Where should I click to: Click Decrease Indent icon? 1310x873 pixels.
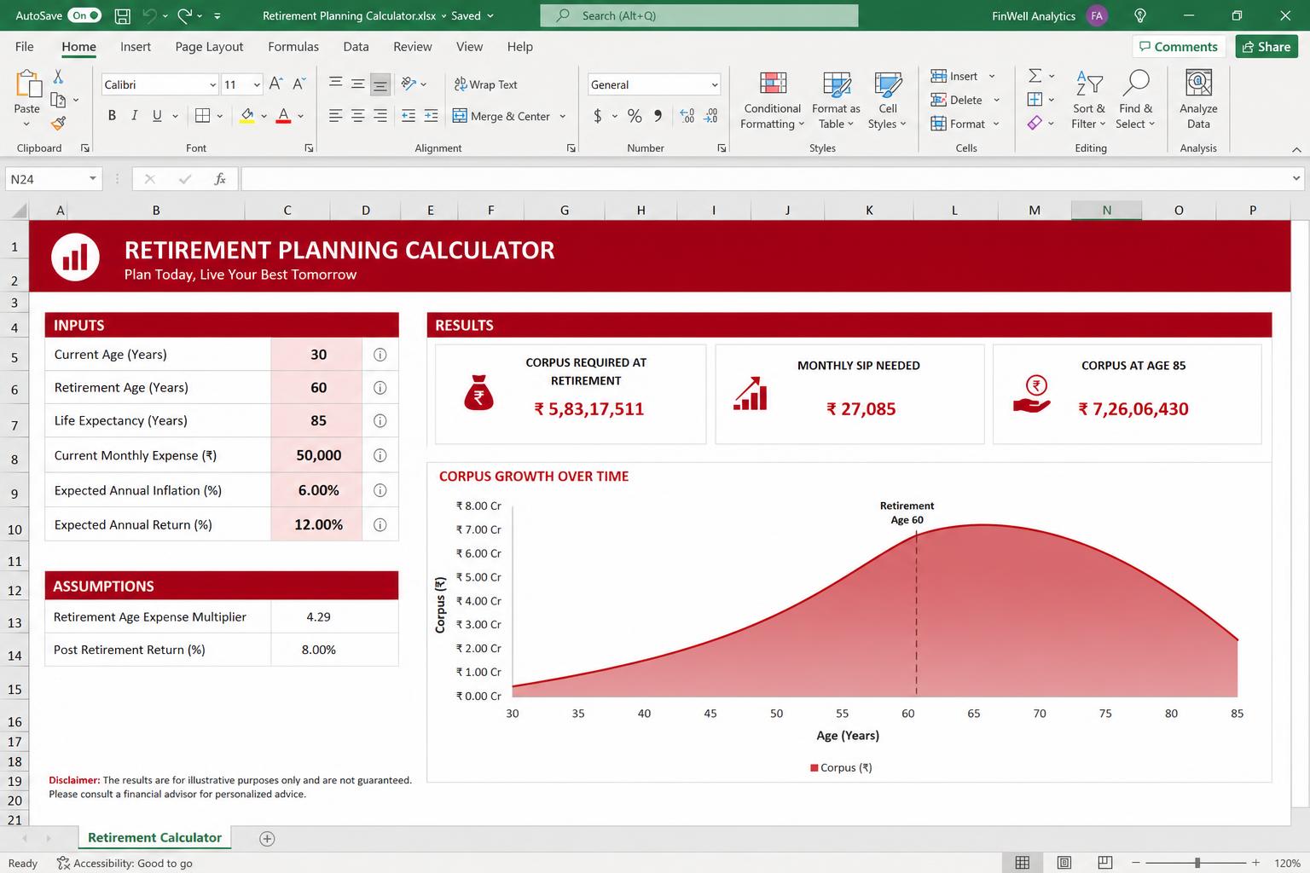(409, 115)
